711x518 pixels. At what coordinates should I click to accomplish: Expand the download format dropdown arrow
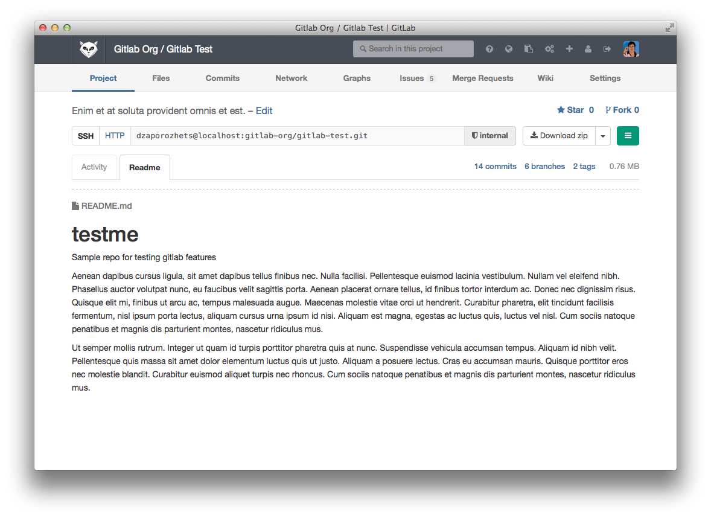point(603,136)
